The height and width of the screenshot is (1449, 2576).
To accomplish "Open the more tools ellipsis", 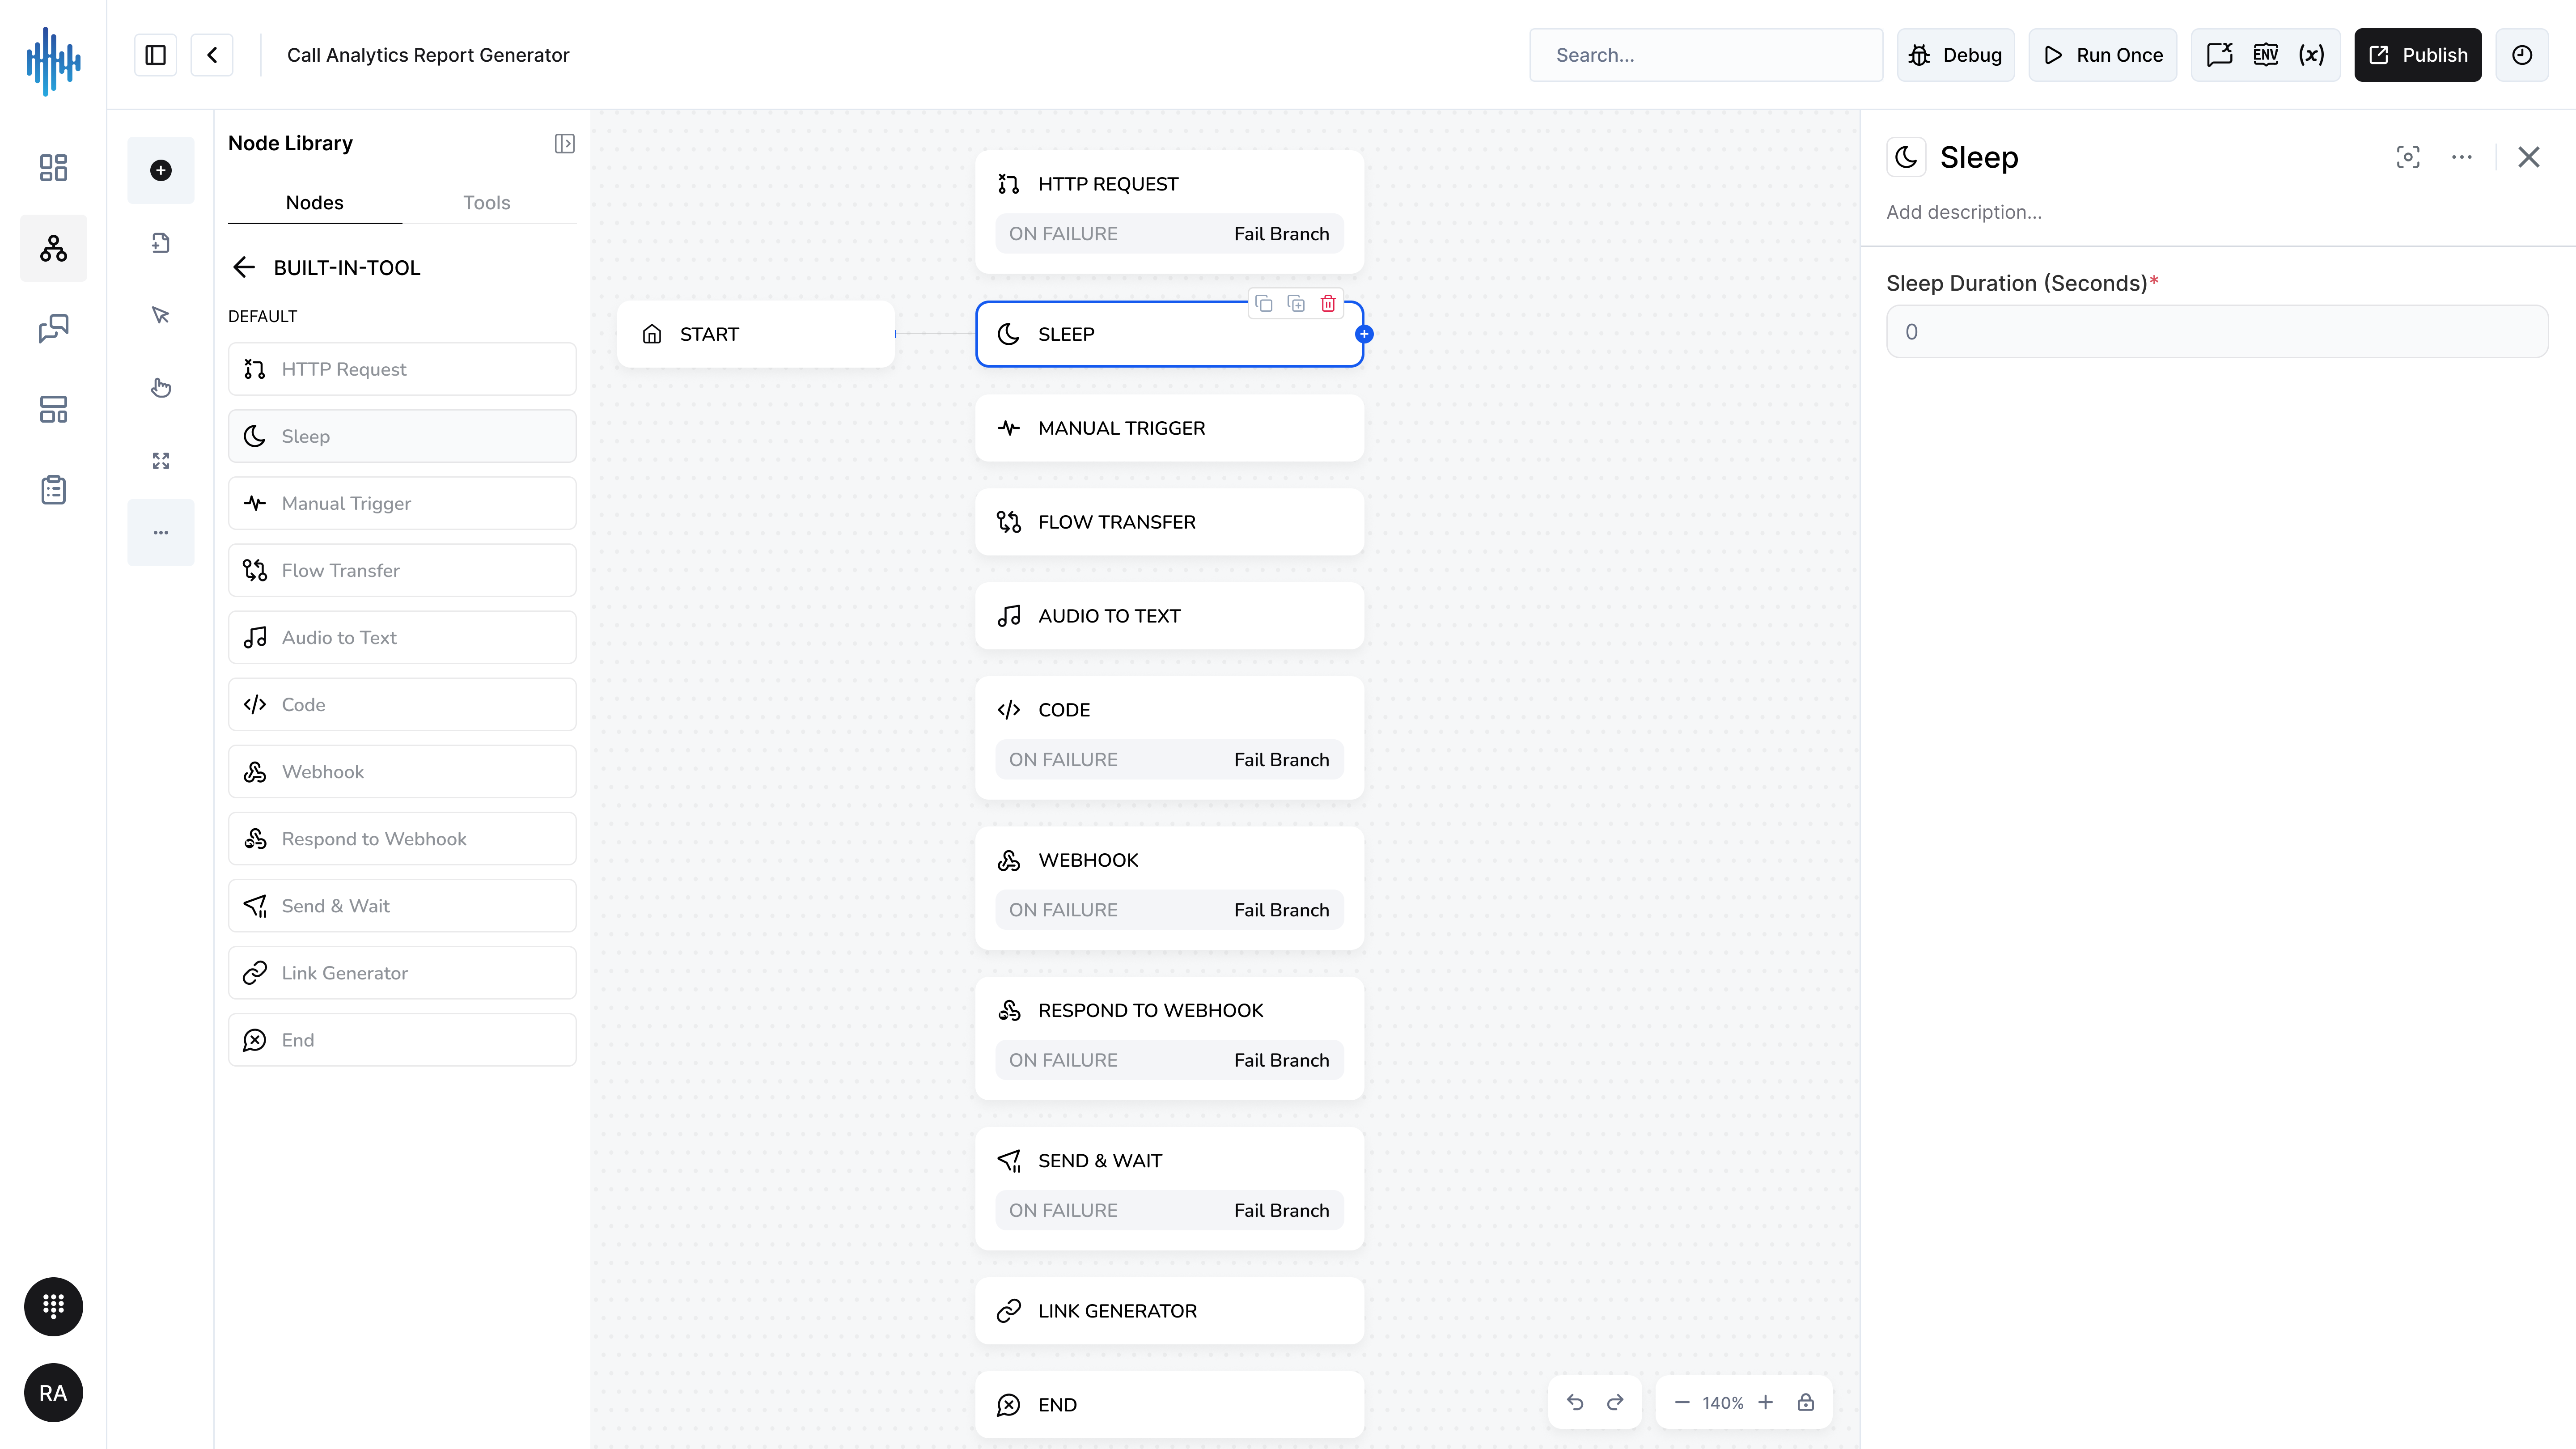I will pos(161,533).
